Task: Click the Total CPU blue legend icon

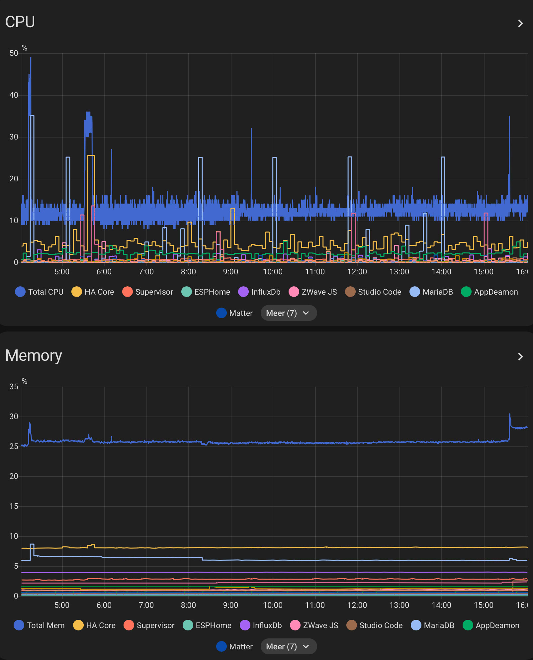Action: (x=20, y=292)
